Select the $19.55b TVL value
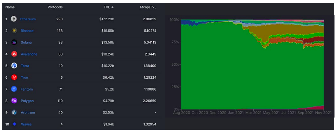This screenshot has width=336, height=132. 108,31
